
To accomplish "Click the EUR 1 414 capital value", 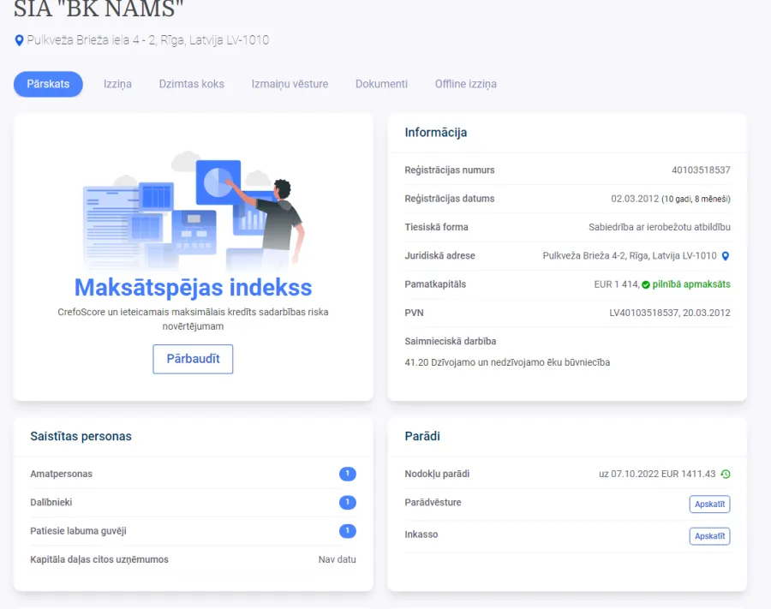I will tap(616, 284).
